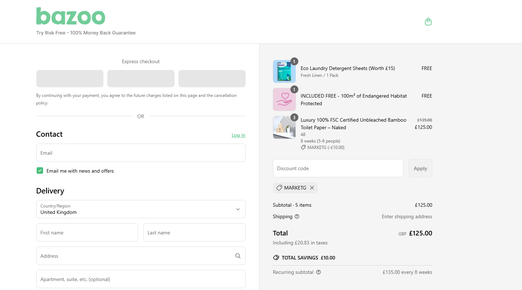Remove the MARKETG discount code
The width and height of the screenshot is (522, 290).
pos(312,188)
